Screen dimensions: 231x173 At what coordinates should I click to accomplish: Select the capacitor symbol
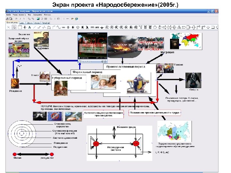click(68, 27)
